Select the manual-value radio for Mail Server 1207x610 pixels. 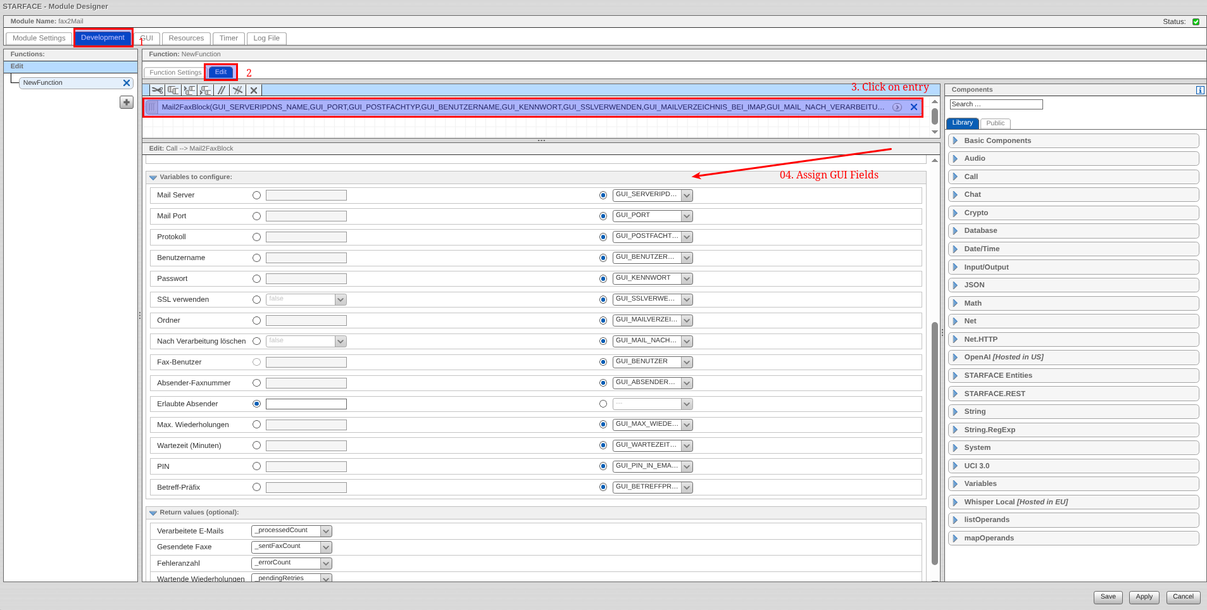click(x=256, y=196)
